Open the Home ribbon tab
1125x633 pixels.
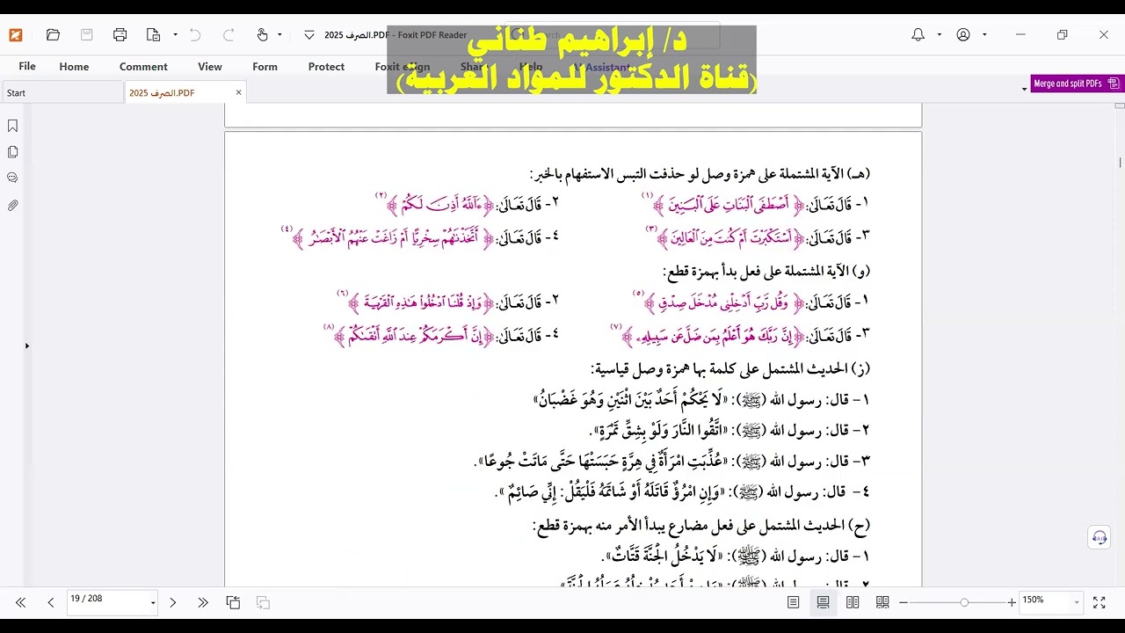pyautogui.click(x=74, y=67)
